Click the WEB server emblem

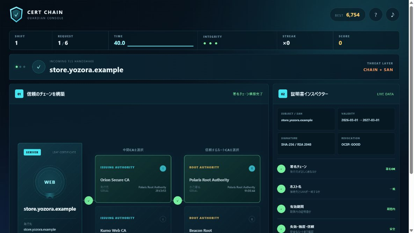pyautogui.click(x=50, y=182)
